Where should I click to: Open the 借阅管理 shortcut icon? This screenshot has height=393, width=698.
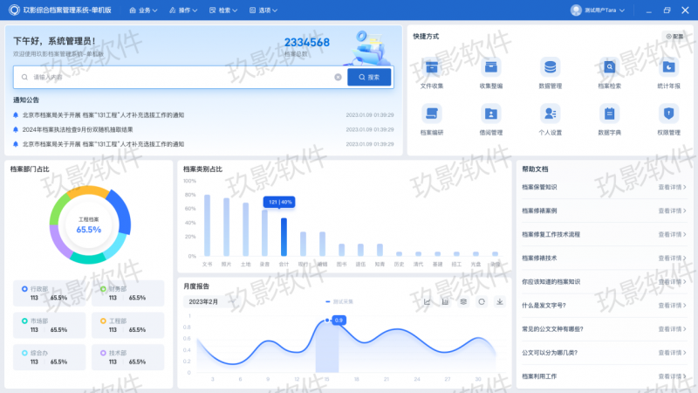[x=491, y=114]
